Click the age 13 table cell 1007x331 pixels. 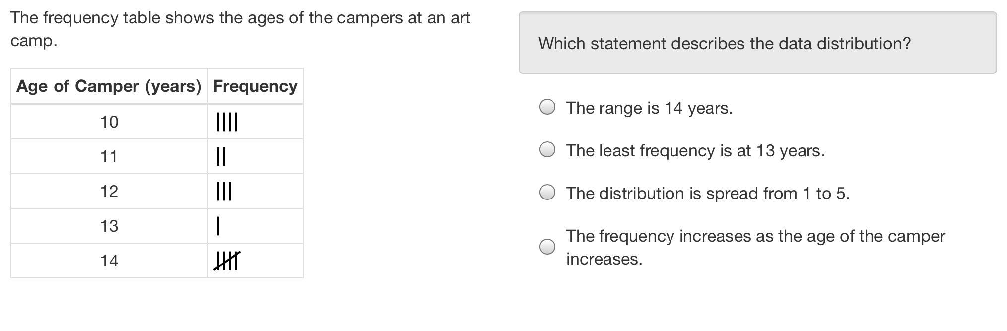(109, 226)
